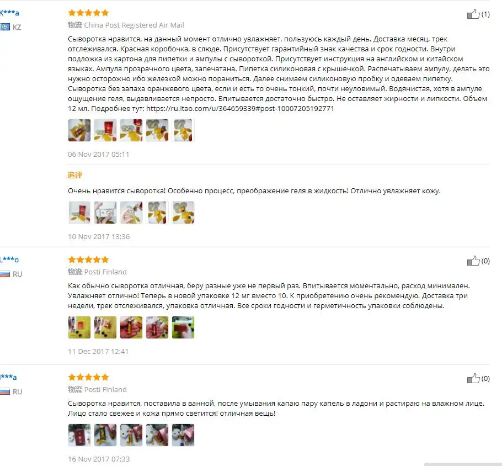Click the Kazakhstan flag icon beside KZ
Image resolution: width=502 pixels, height=466 pixels.
tap(5, 27)
